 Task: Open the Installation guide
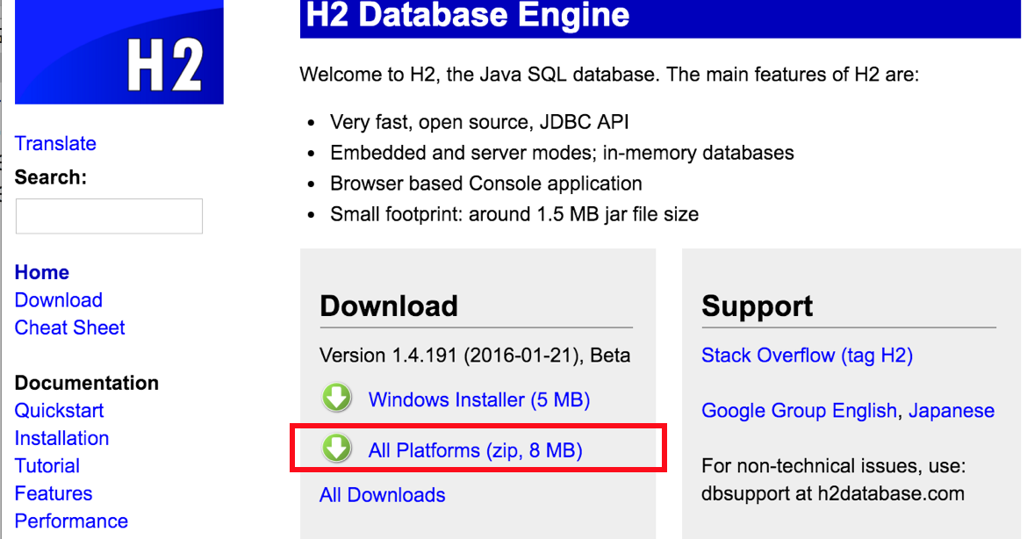[61, 438]
